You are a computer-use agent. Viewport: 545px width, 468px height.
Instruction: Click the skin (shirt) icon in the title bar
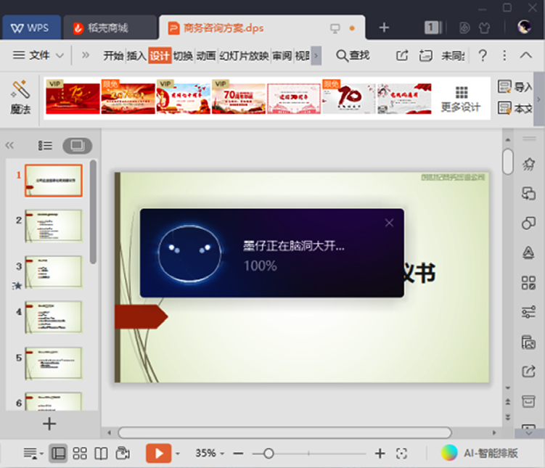484,28
